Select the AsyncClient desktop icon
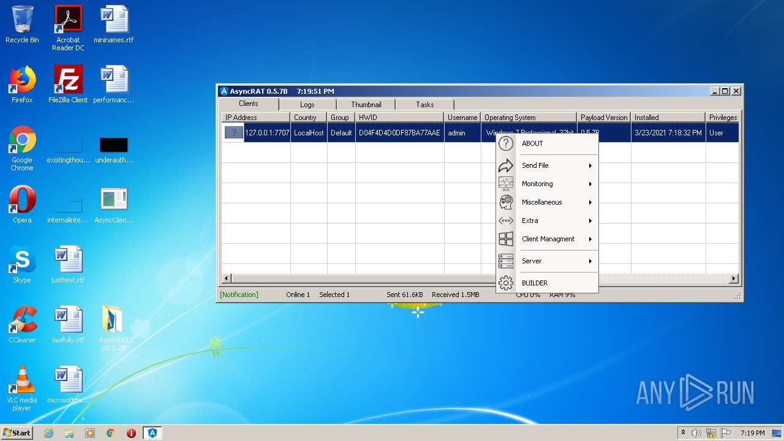 [114, 205]
